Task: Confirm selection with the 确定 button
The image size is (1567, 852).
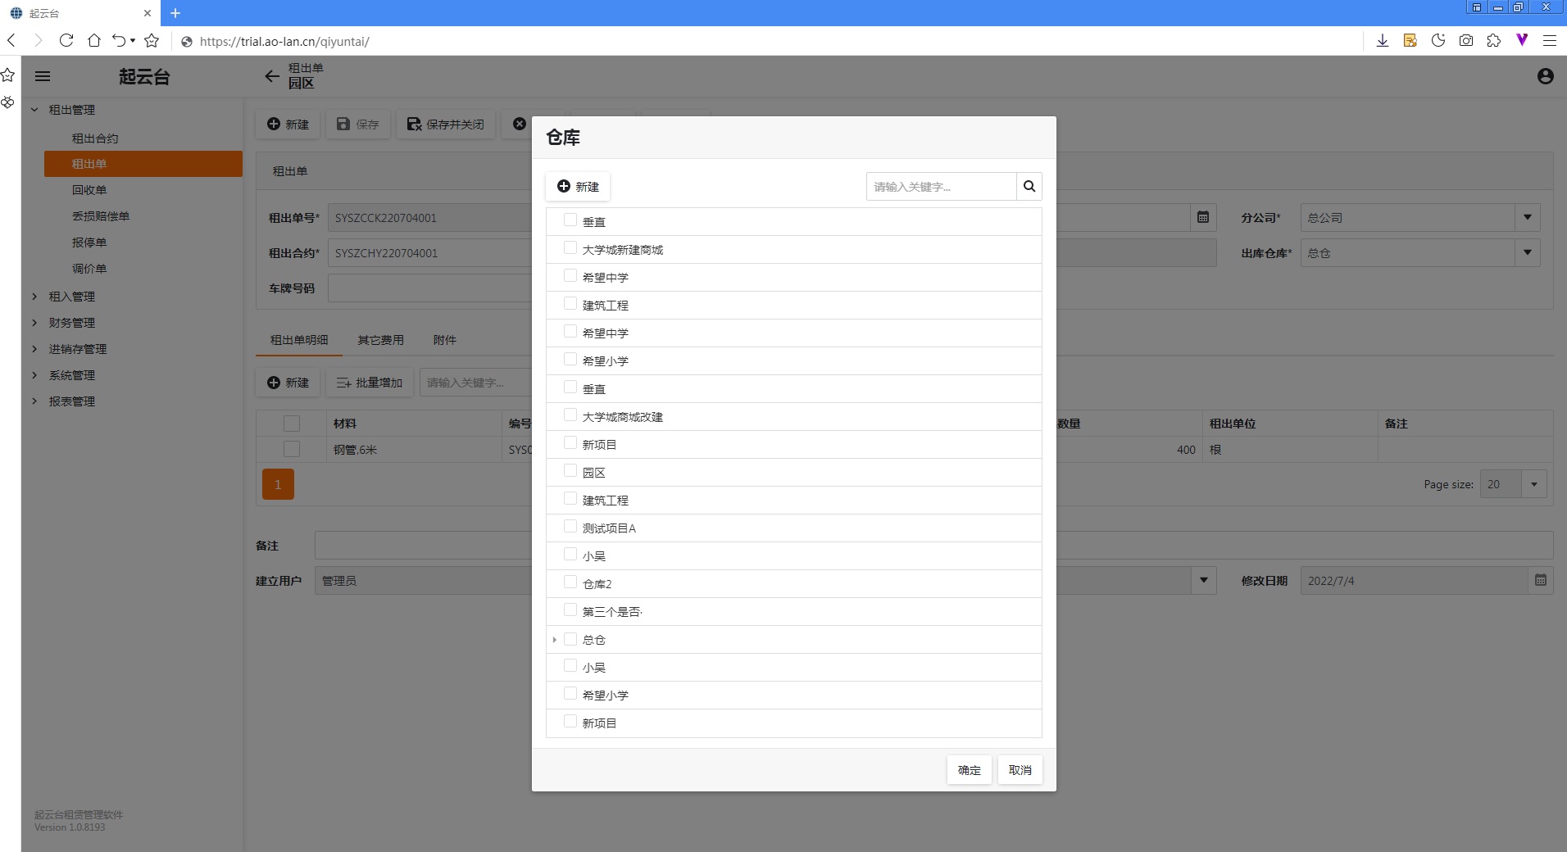Action: pyautogui.click(x=970, y=770)
